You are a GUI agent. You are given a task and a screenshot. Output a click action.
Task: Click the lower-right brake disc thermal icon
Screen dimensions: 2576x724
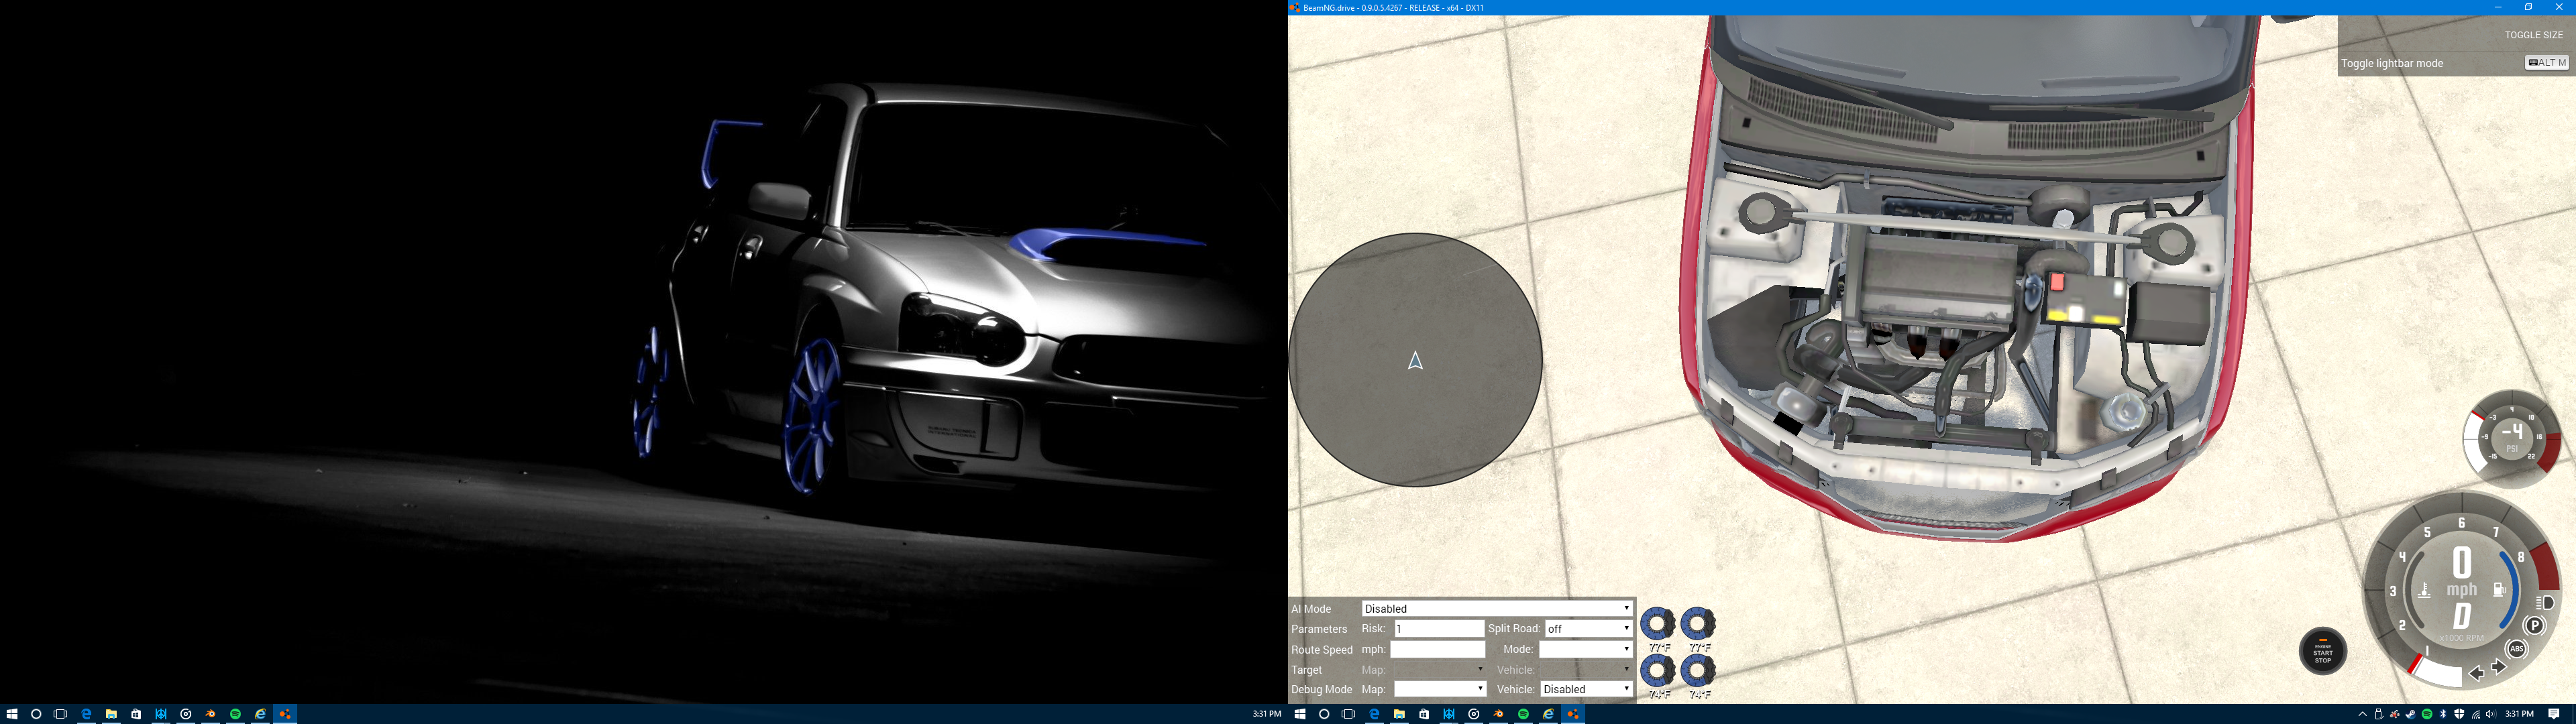(1698, 669)
